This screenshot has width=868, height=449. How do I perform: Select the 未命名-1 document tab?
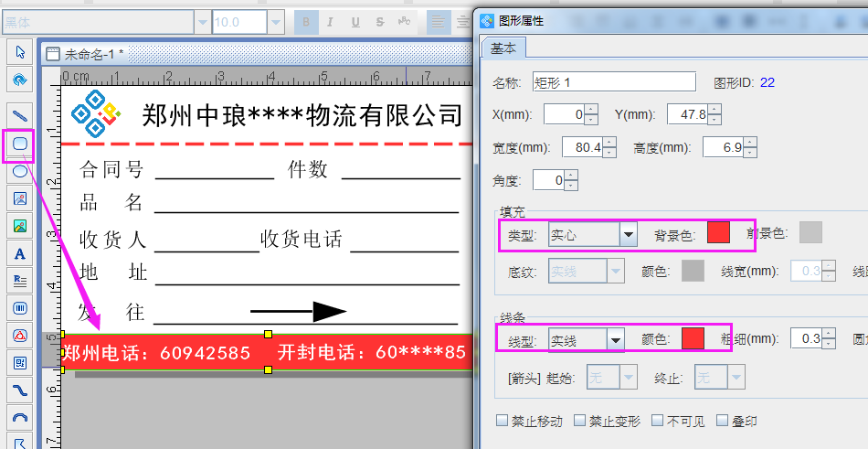pos(93,54)
